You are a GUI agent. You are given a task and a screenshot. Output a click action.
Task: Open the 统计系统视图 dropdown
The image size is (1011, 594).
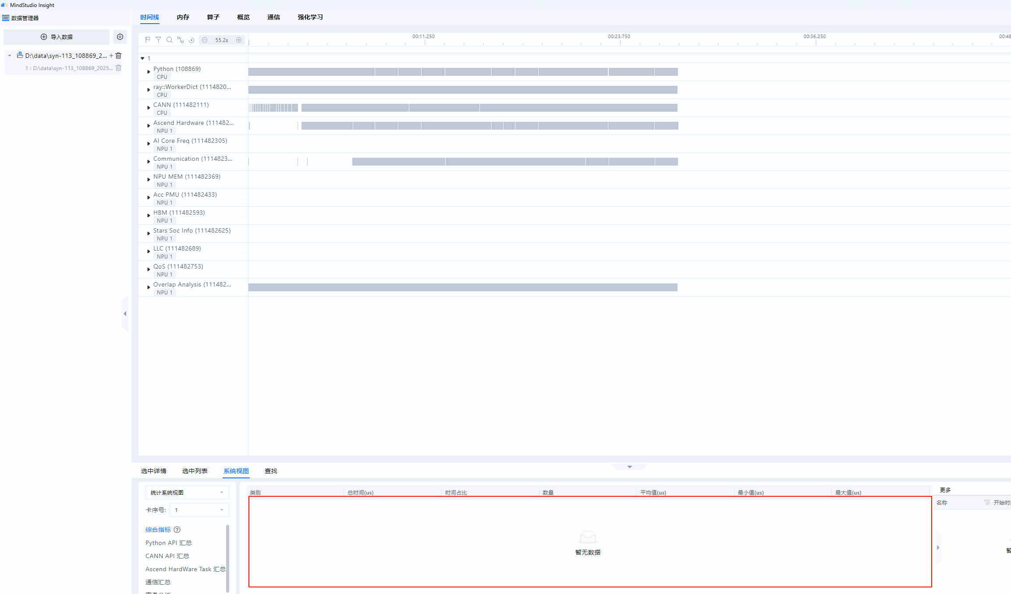[187, 492]
